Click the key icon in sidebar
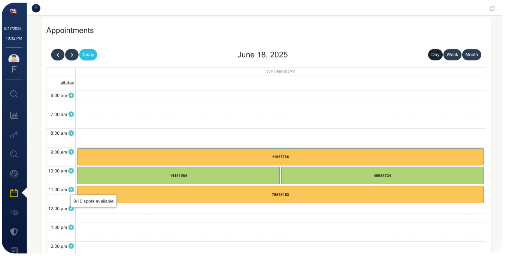The height and width of the screenshot is (256, 506). click(x=14, y=135)
